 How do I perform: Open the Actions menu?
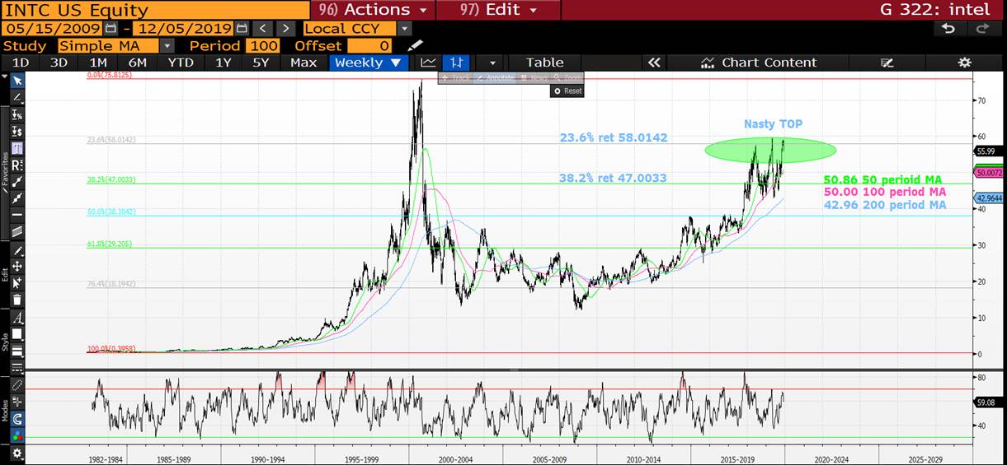[x=373, y=10]
